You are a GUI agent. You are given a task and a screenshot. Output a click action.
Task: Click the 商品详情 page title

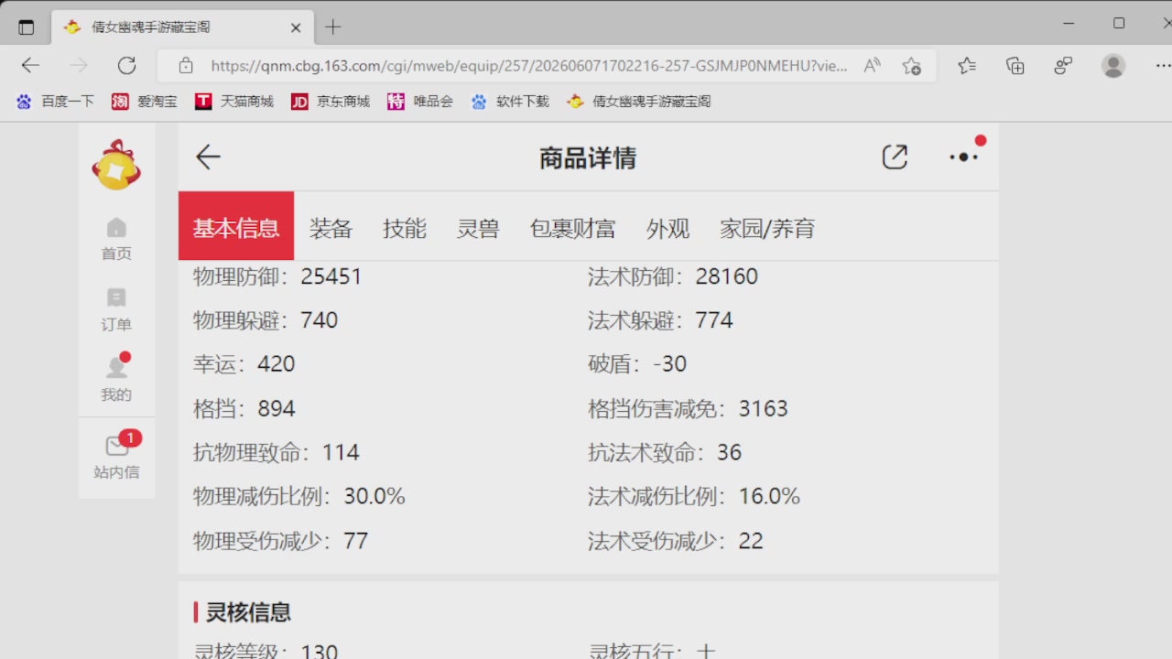coord(588,158)
